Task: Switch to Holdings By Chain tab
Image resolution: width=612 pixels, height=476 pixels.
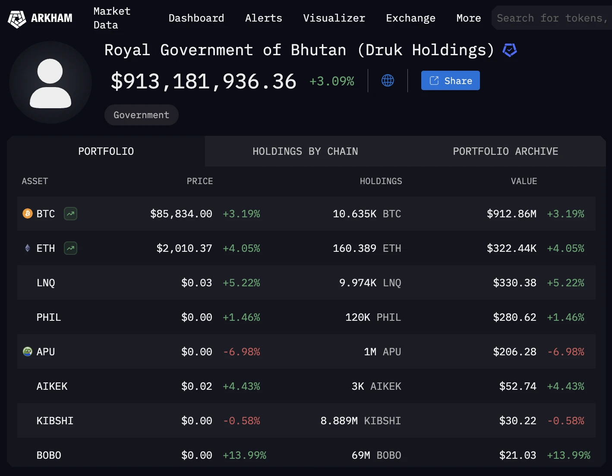Action: [x=305, y=151]
